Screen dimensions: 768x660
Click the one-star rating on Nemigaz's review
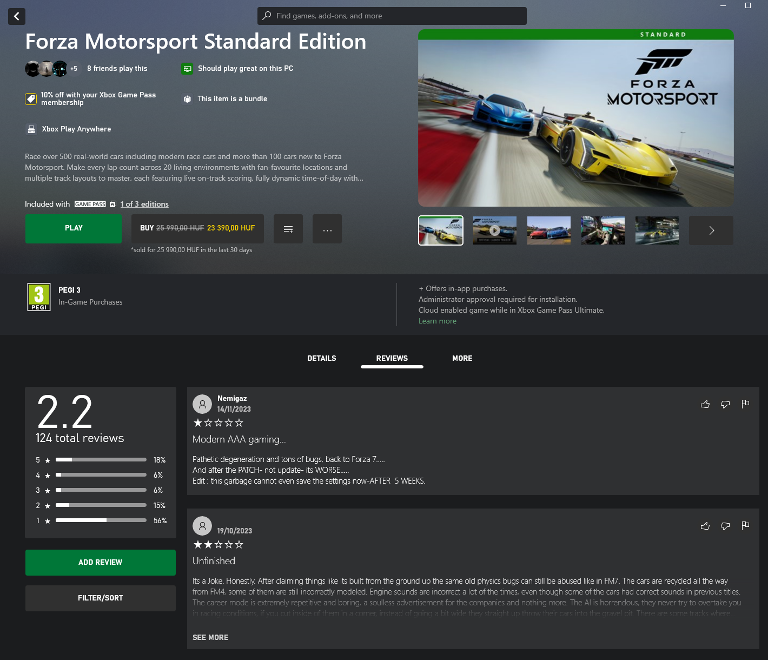coord(219,423)
